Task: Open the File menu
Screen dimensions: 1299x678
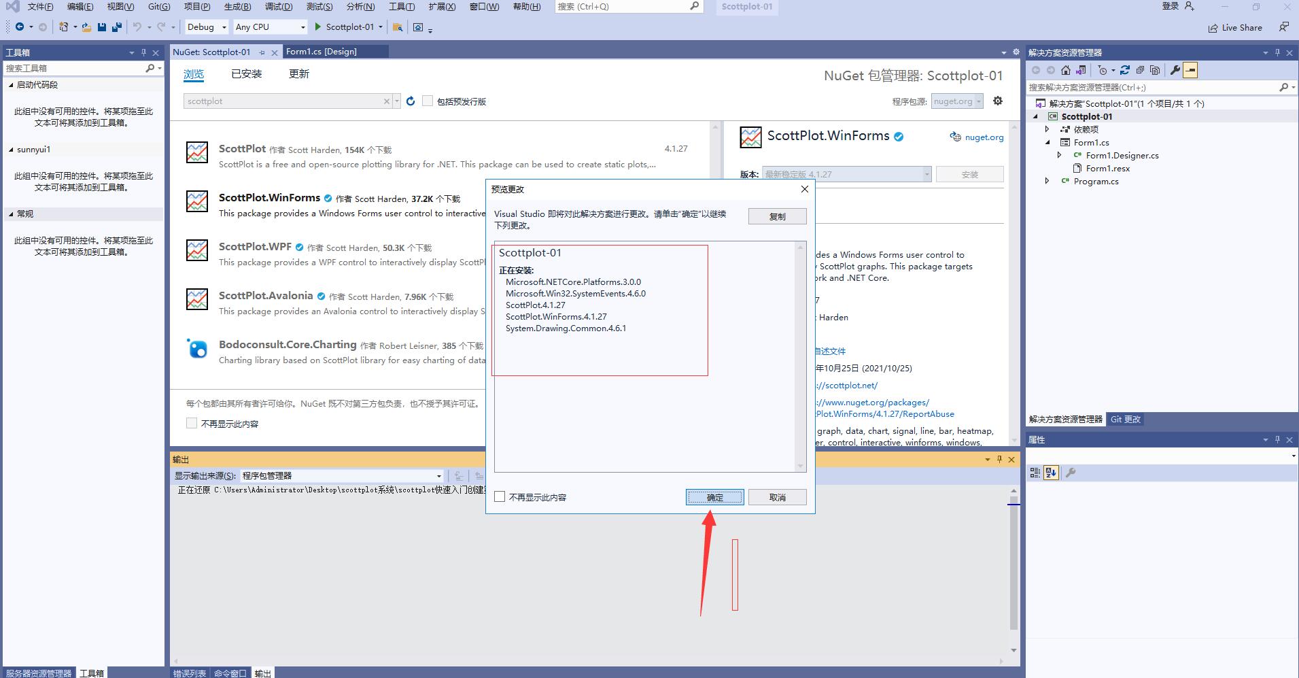Action: tap(40, 6)
